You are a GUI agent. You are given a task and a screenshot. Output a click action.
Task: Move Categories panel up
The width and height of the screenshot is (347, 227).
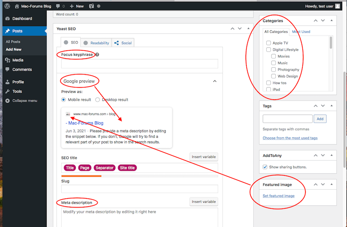point(316,20)
